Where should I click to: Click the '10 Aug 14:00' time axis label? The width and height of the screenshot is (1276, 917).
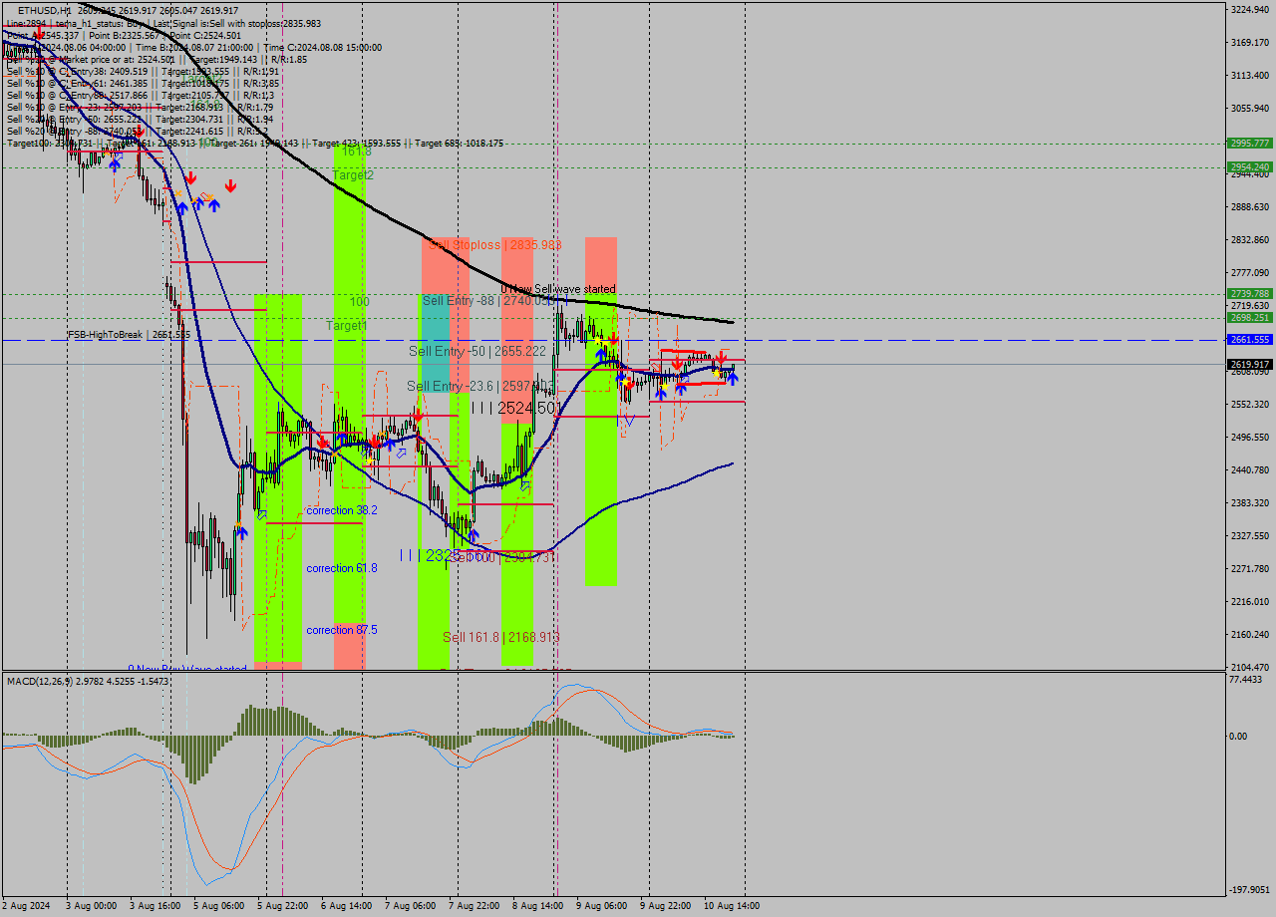pos(732,906)
